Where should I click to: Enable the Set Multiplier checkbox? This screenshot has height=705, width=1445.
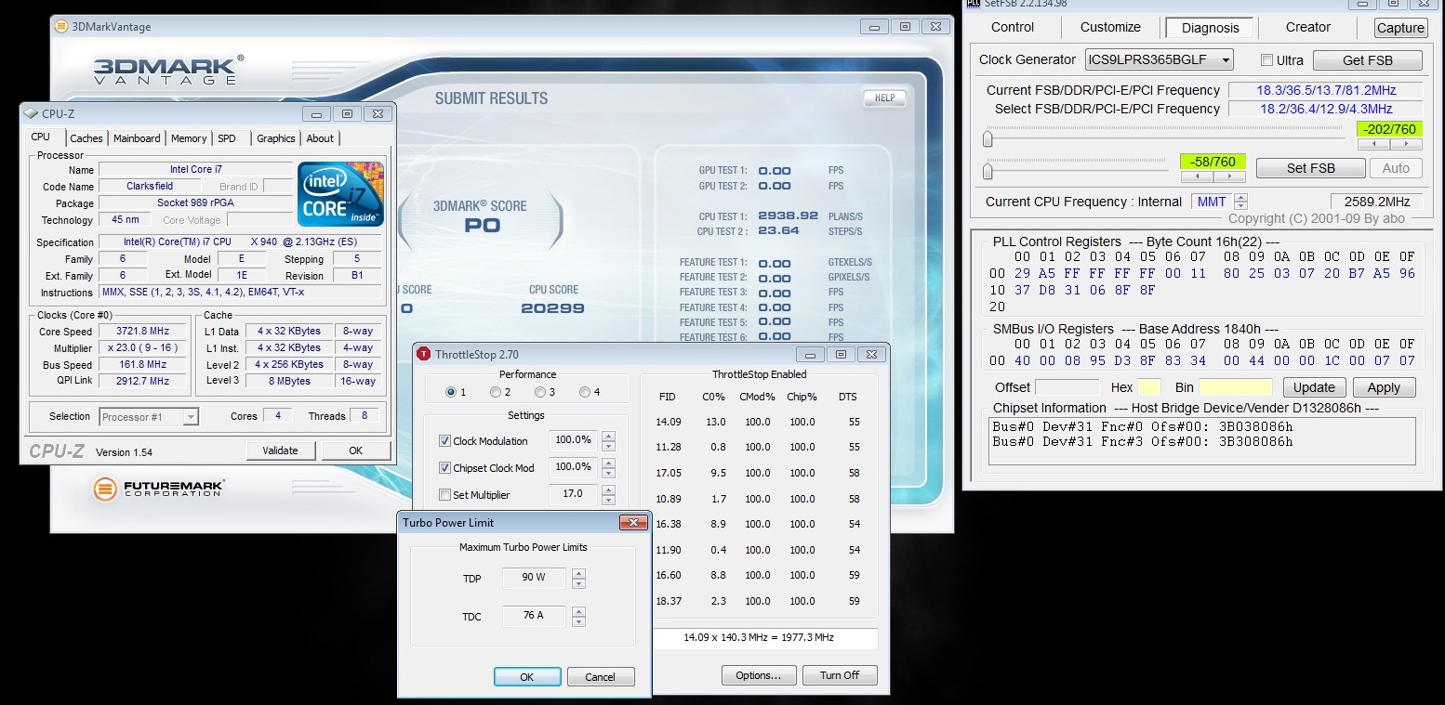pos(445,495)
